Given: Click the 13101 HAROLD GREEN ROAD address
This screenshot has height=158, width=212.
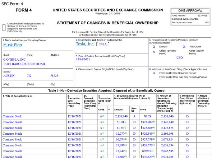Looking at the screenshot, I should [x=24, y=64].
